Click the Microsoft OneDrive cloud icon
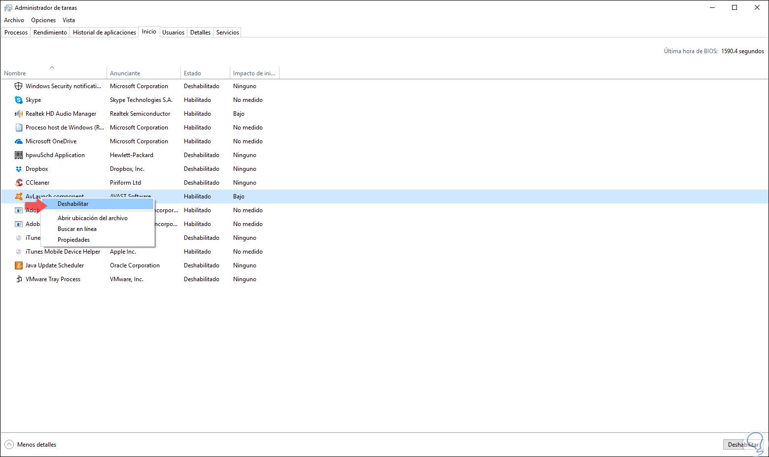The width and height of the screenshot is (769, 457). pos(19,141)
